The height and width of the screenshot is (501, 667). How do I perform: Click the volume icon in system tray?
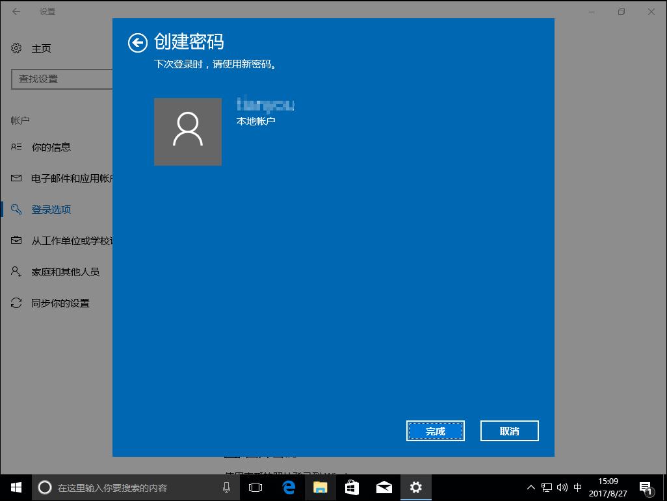(562, 486)
